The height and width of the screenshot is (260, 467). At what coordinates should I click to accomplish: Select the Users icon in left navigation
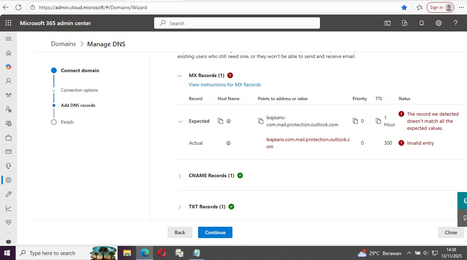point(8,81)
